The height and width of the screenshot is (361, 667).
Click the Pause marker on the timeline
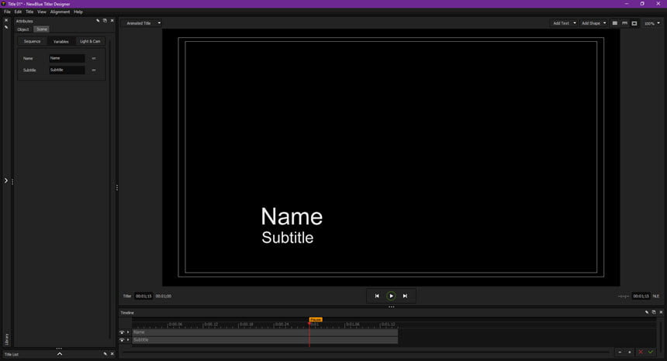point(316,319)
